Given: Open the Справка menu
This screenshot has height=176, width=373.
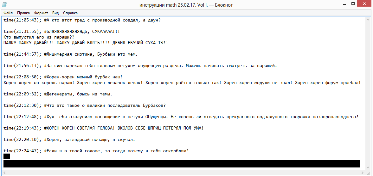Looking at the screenshot, I should pos(70,13).
